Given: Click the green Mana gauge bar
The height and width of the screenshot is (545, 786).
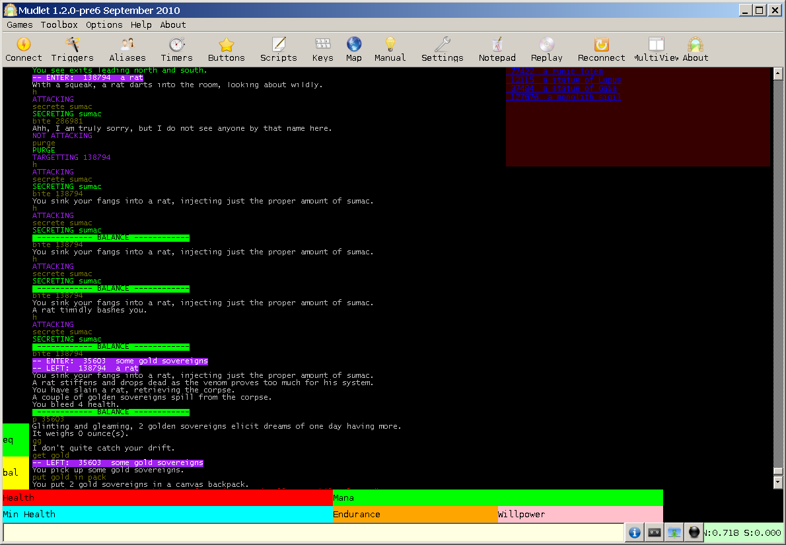Looking at the screenshot, I should click(498, 498).
